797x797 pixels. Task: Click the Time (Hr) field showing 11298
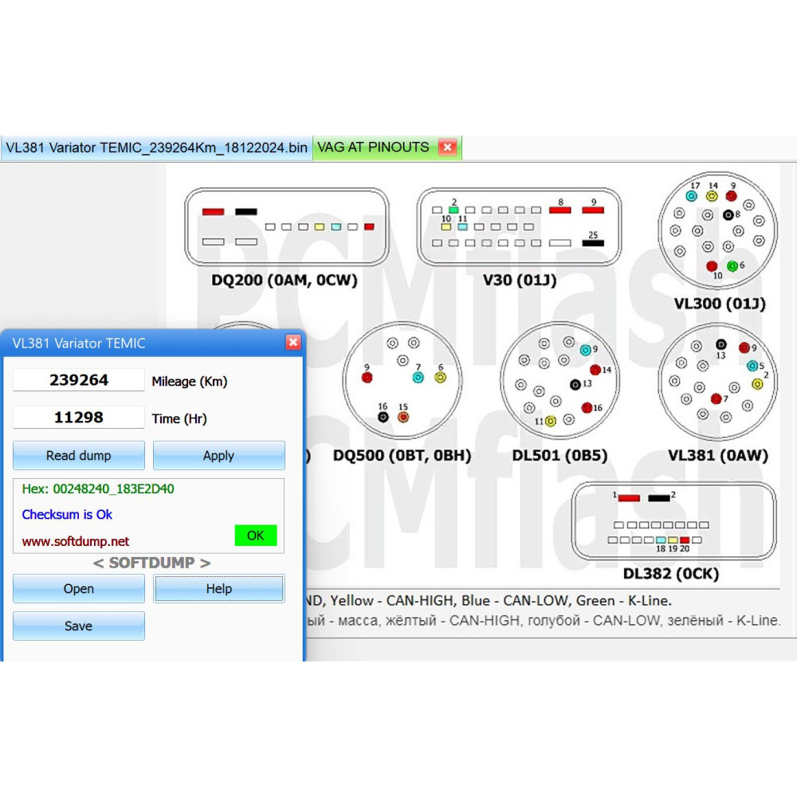[79, 418]
